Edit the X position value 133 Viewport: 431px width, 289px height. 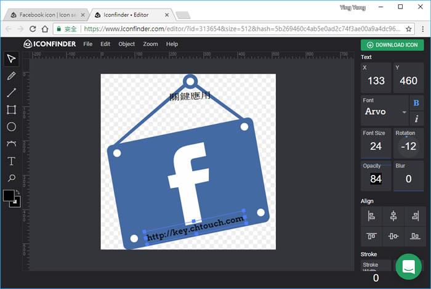tap(376, 81)
